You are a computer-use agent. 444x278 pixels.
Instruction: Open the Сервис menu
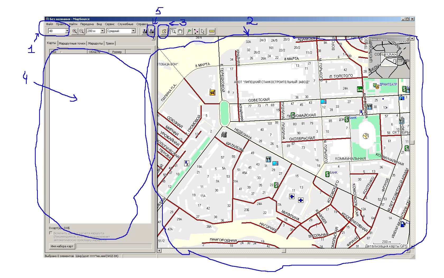coord(110,24)
